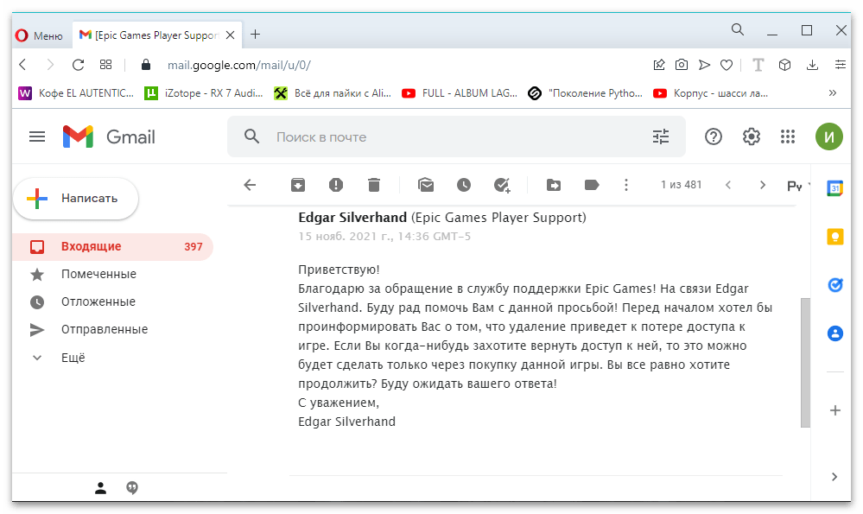Open Gmail settings gear

tap(751, 136)
